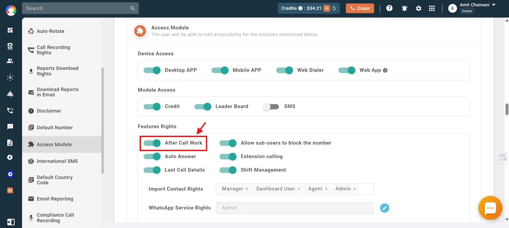The image size is (509, 228).
Task: Open International SMS settings
Action: click(x=62, y=161)
